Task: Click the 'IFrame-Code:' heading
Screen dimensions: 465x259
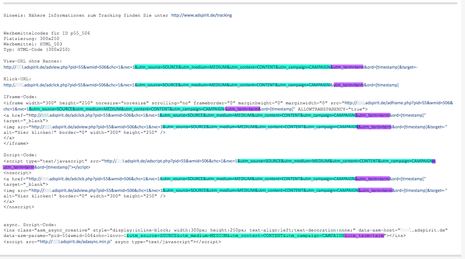Action: pyautogui.click(x=20, y=97)
